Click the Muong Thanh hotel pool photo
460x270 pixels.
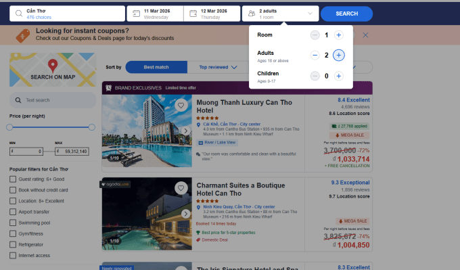click(147, 131)
